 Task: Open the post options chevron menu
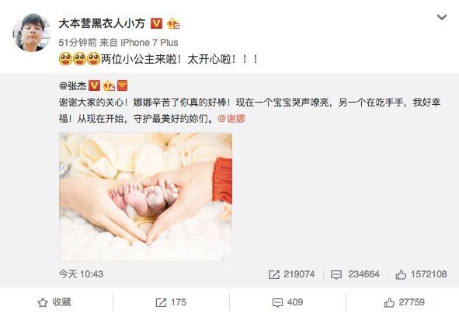coord(441,18)
